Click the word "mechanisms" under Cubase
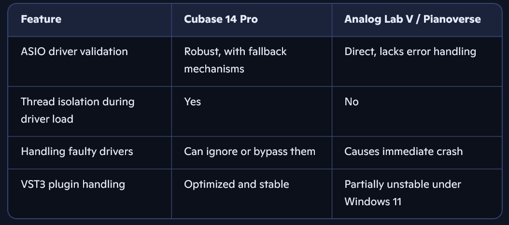This screenshot has height=225, width=509. coord(214,69)
